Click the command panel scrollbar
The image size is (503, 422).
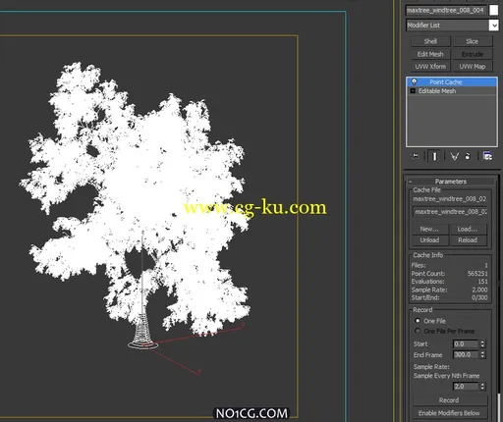499,407
